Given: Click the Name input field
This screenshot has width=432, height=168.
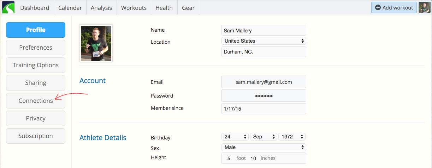Looking at the screenshot, I should [264, 30].
